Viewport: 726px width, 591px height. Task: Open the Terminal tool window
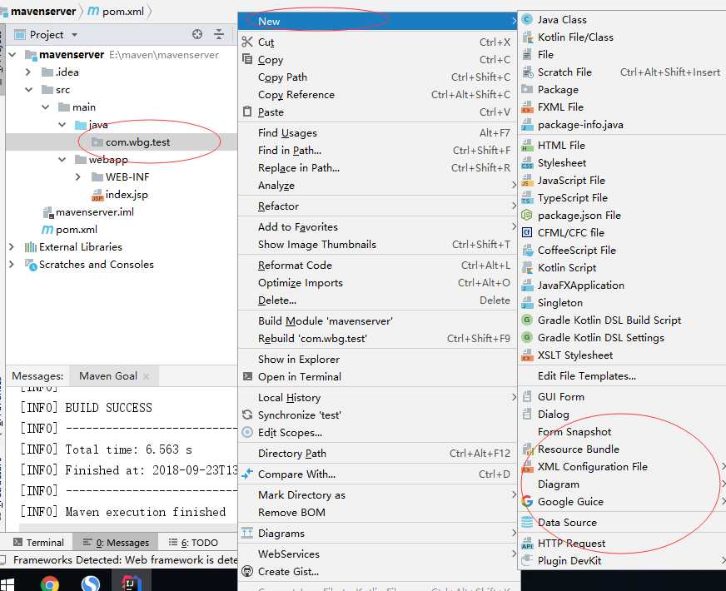click(39, 543)
